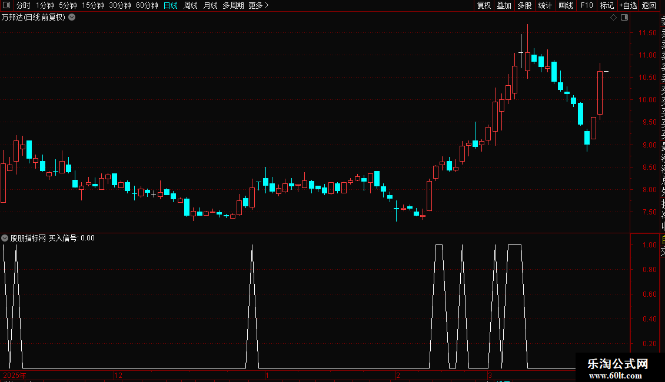Click the 1.00 indicator axis label
Screen dimensions: 665x382
coord(649,245)
